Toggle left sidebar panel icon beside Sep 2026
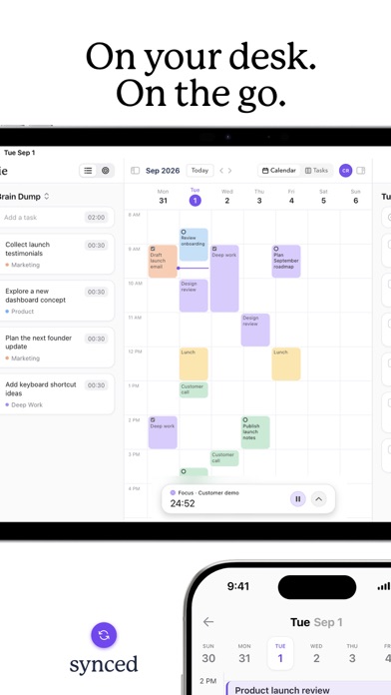This screenshot has width=391, height=695. pyautogui.click(x=136, y=171)
